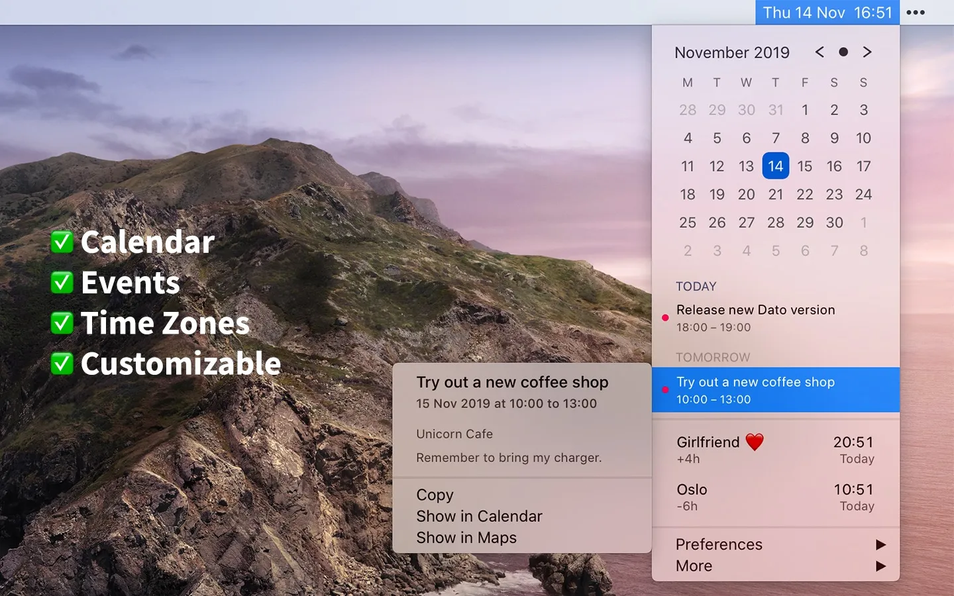954x596 pixels.
Task: Select Copy in the event context menu
Action: 435,495
